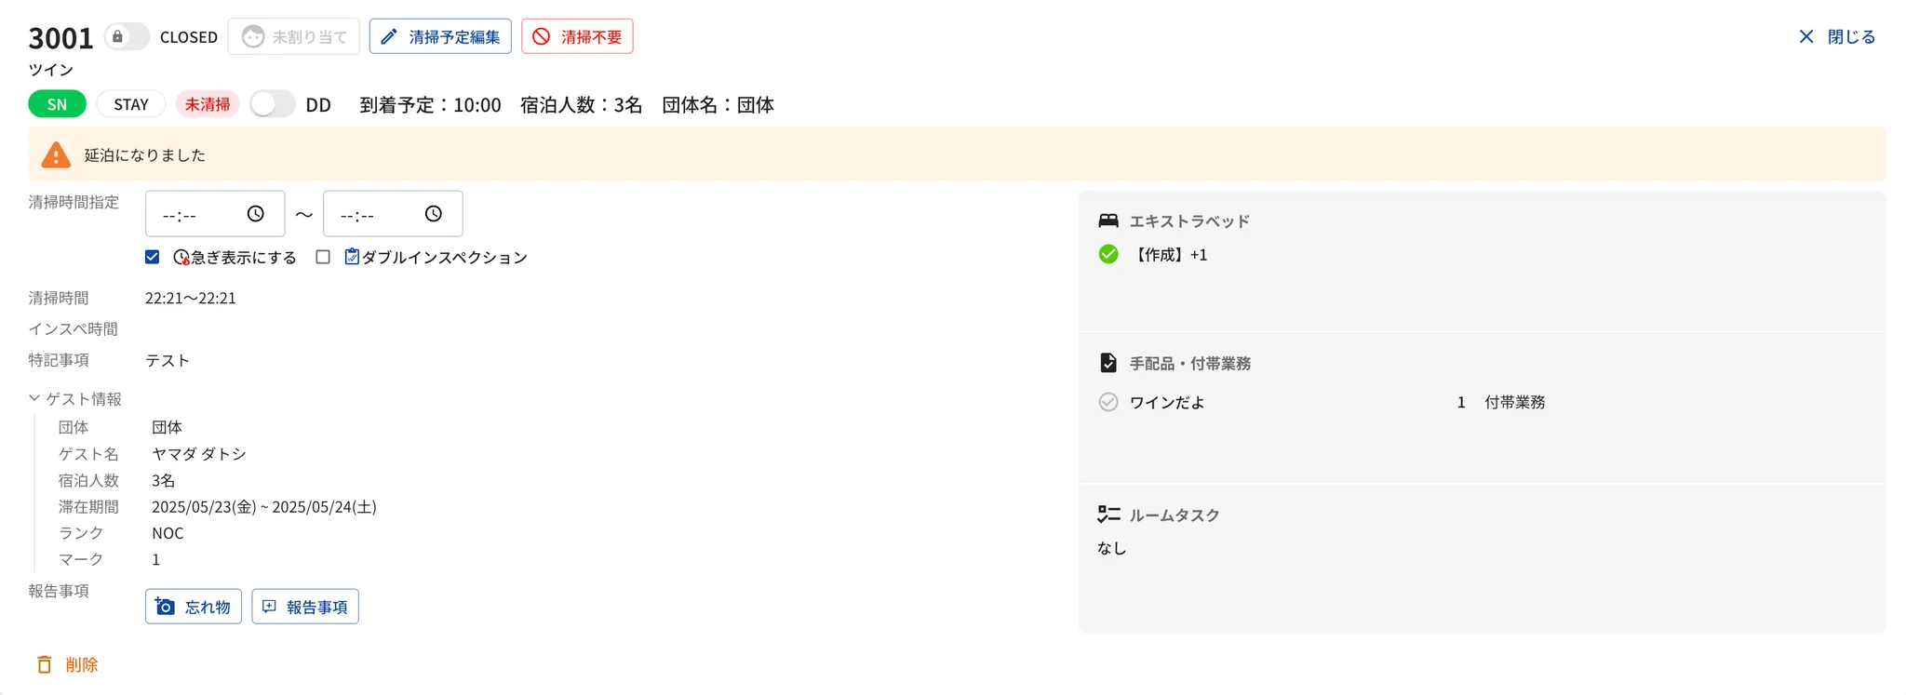The image size is (1906, 695).
Task: Click the clock icon in start time field
Action: pos(255,214)
